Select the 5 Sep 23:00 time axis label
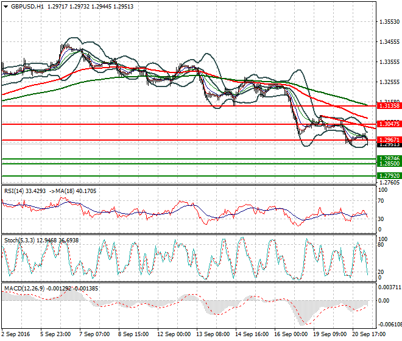 click(55, 334)
